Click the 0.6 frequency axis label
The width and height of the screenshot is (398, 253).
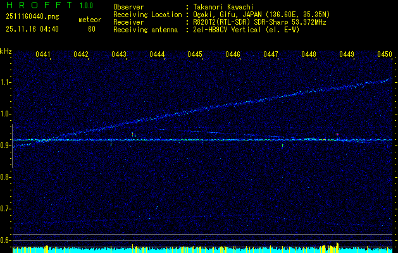coord(6,240)
